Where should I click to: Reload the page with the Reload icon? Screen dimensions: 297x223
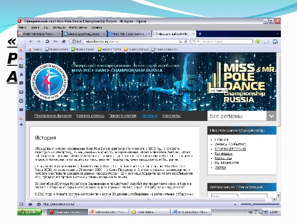coord(47,41)
